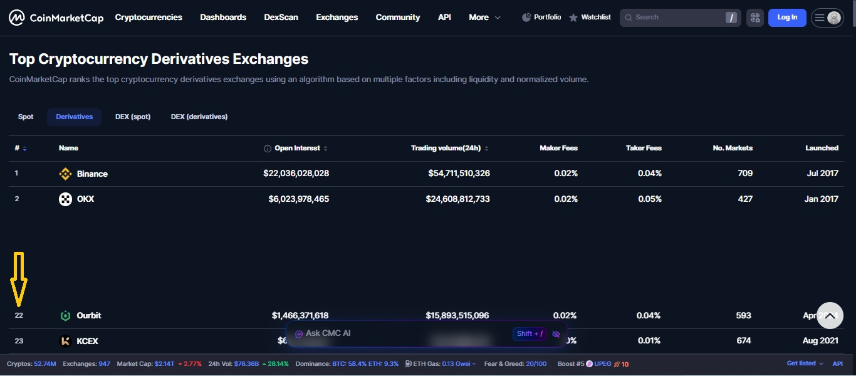Viewport: 856px width, 376px height.
Task: Click the Ask CMC AI sparkle icon
Action: (x=299, y=334)
